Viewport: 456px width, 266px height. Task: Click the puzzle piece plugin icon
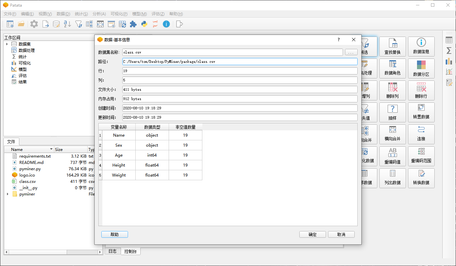(x=133, y=24)
